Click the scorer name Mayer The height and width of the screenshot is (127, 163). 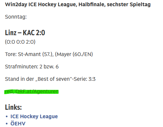tap(64, 54)
